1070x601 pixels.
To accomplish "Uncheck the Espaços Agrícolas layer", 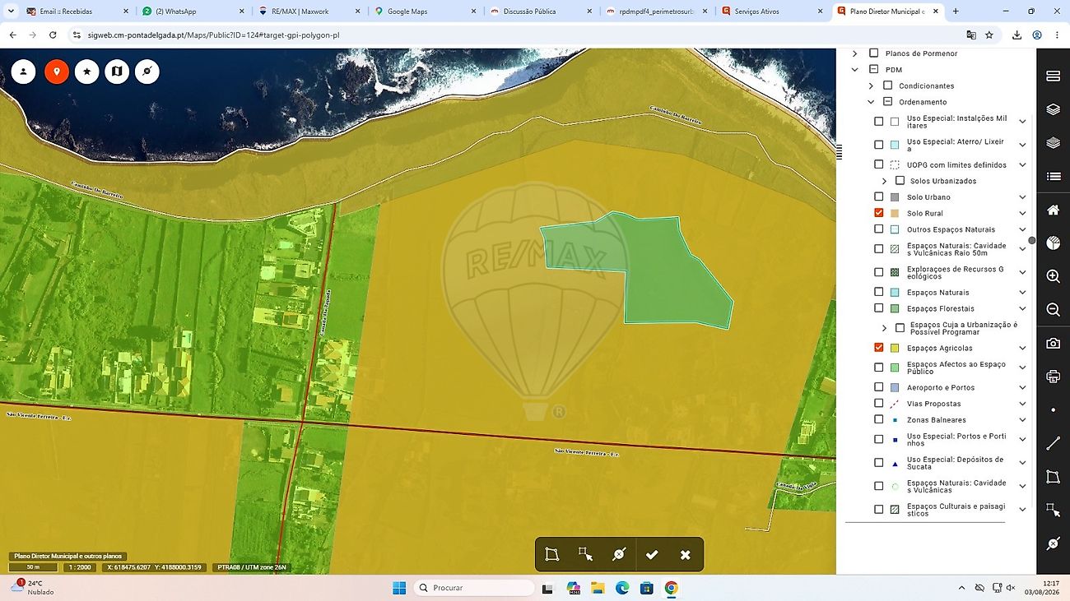I will (x=879, y=348).
